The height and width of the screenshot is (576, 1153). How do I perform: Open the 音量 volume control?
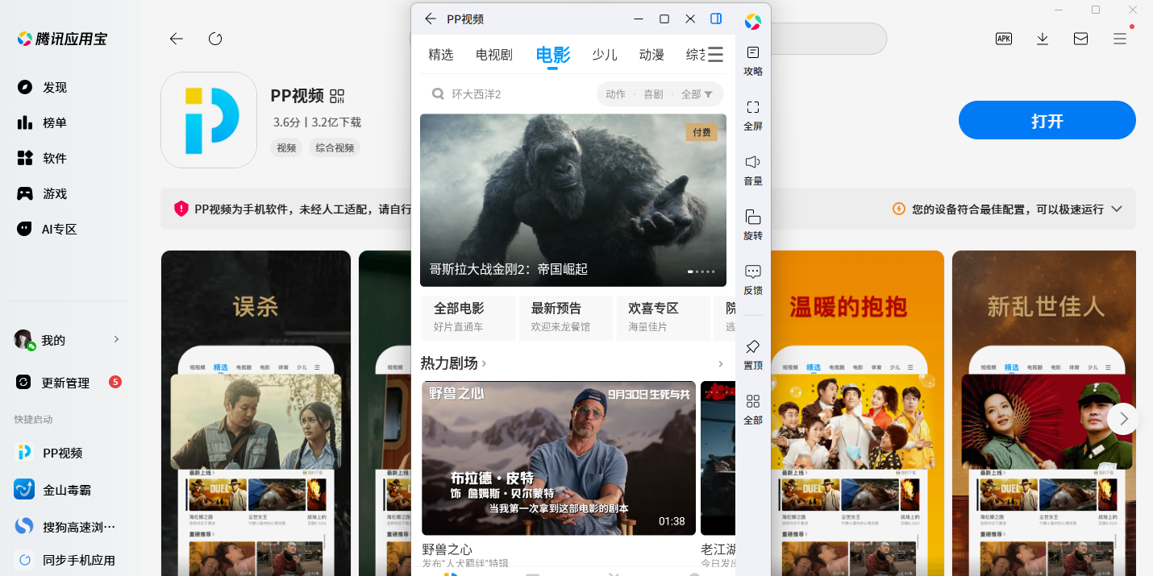tap(752, 170)
